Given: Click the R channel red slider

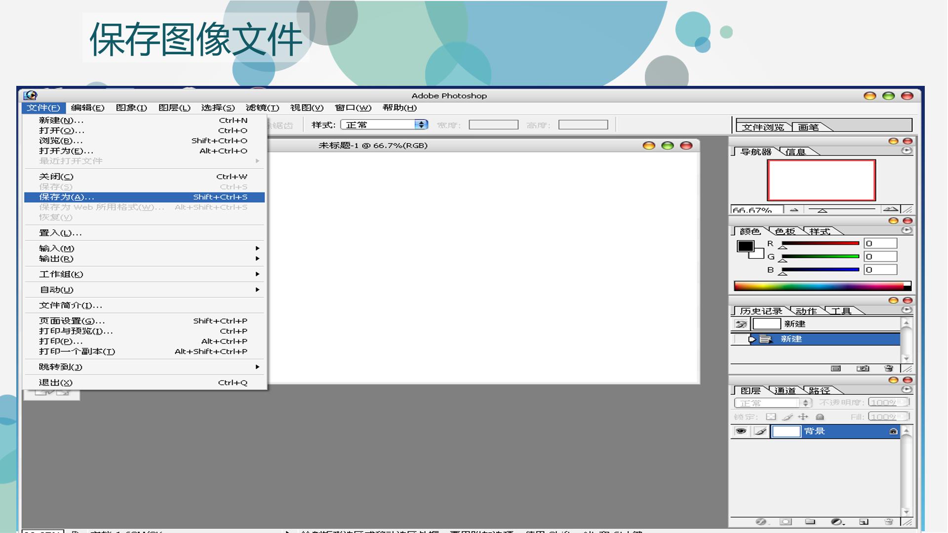Looking at the screenshot, I should pyautogui.click(x=820, y=243).
